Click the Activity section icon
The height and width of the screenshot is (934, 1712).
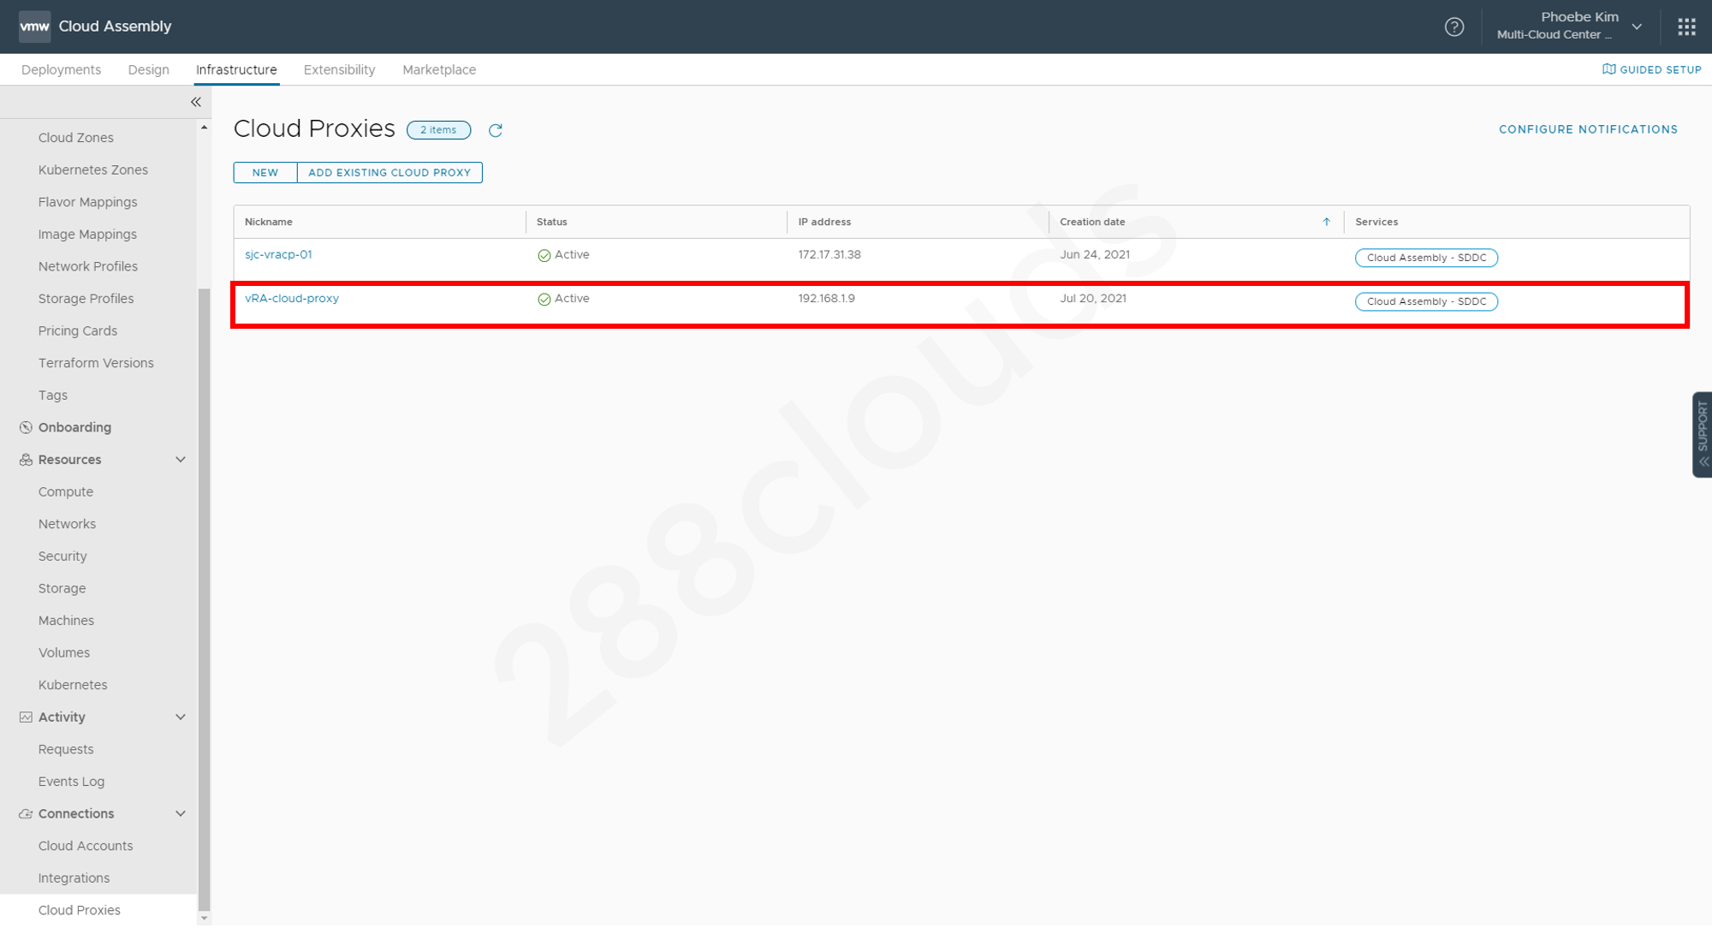click(x=26, y=717)
